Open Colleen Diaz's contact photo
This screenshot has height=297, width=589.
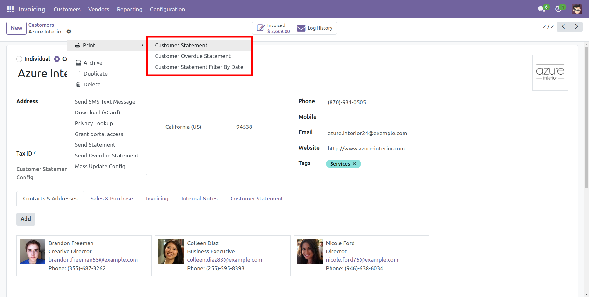pyautogui.click(x=171, y=252)
